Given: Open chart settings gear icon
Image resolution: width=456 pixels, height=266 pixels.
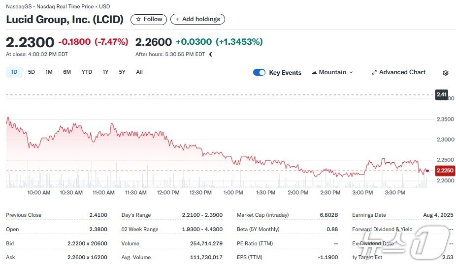Looking at the screenshot, I should coord(446,73).
